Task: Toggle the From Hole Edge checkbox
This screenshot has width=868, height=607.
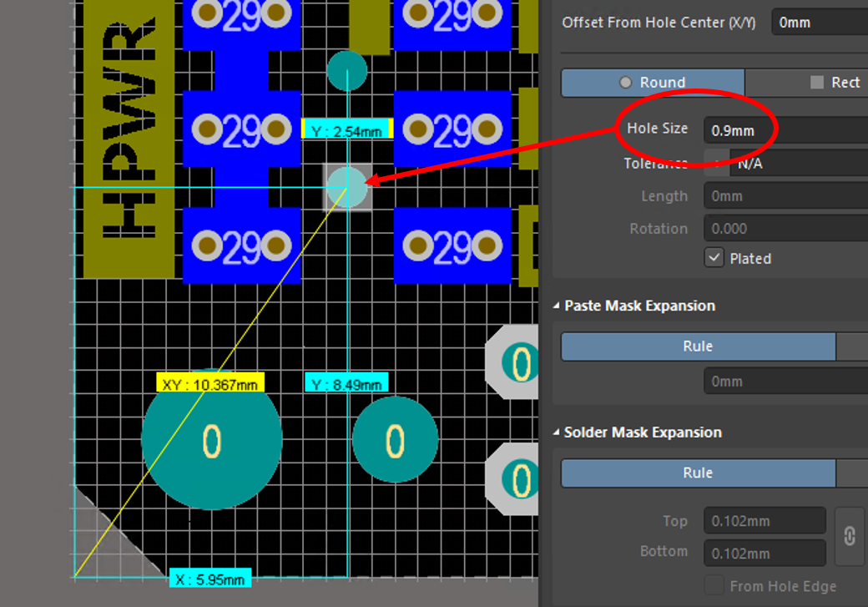Action: point(714,585)
